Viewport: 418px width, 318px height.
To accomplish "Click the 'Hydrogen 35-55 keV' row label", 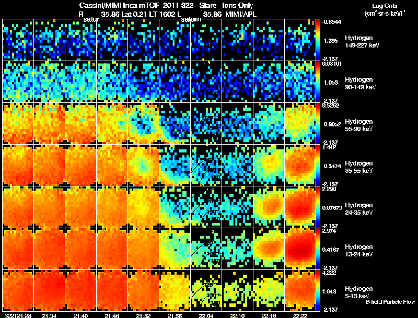I will (x=359, y=167).
